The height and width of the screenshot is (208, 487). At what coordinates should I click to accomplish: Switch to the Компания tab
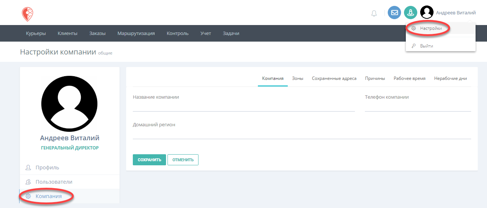[x=273, y=78]
